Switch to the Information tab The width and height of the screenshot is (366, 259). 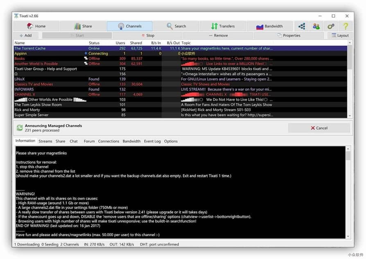[x=25, y=141]
